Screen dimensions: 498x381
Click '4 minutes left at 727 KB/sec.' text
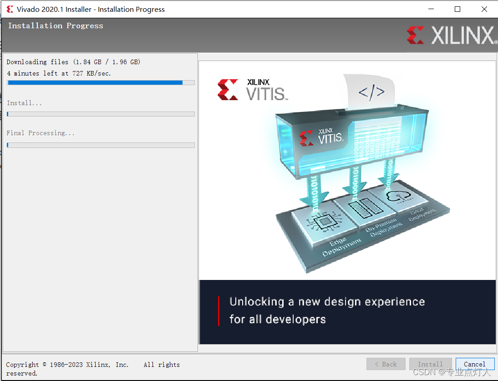click(x=59, y=73)
